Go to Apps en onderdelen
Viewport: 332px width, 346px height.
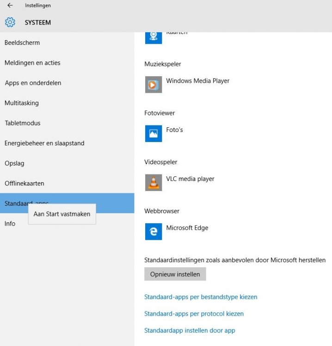33,83
